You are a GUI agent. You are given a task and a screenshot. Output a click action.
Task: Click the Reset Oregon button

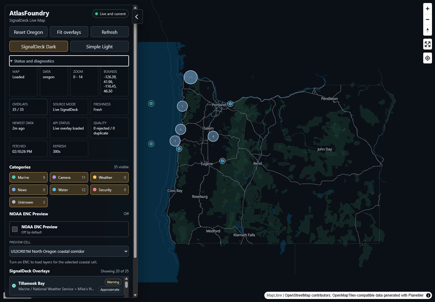[x=28, y=32]
